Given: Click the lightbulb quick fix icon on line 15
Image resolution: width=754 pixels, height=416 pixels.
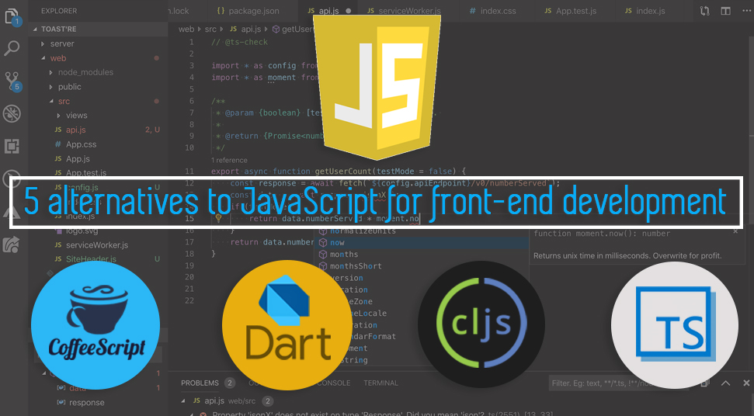Looking at the screenshot, I should pos(218,219).
